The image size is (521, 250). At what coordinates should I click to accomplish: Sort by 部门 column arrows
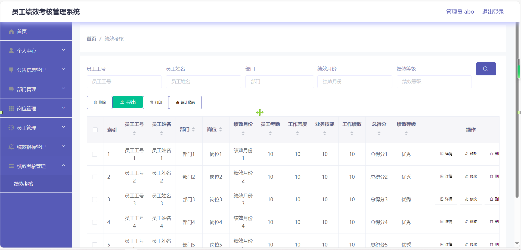coord(193,130)
